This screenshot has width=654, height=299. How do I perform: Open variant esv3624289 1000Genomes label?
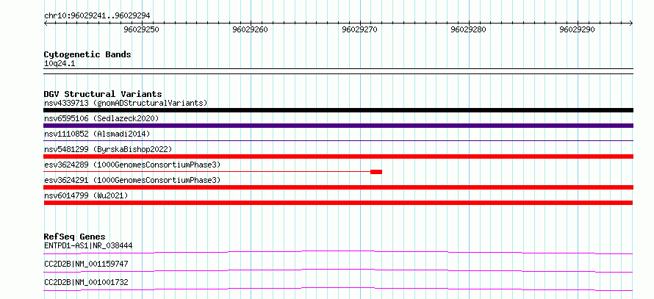pos(132,165)
